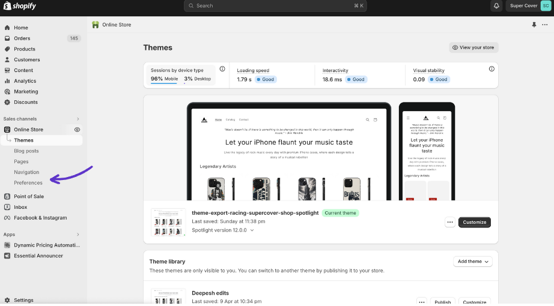Click the Dynamic Pricing app icon
The image size is (554, 306).
(7, 245)
